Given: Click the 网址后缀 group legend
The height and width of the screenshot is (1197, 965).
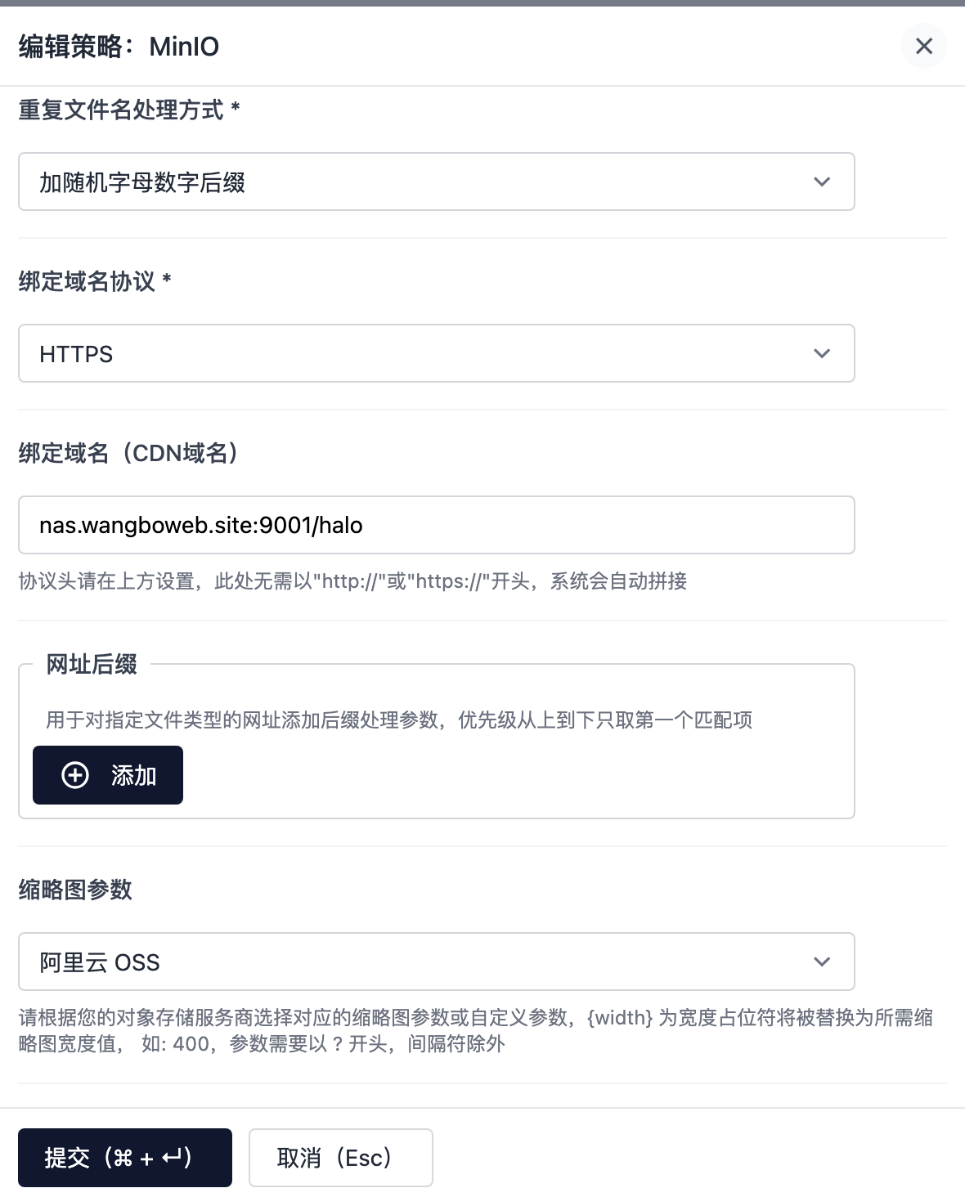Looking at the screenshot, I should 92,664.
